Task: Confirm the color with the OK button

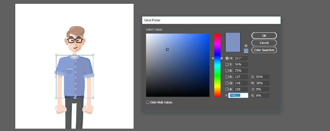Action: pyautogui.click(x=264, y=36)
